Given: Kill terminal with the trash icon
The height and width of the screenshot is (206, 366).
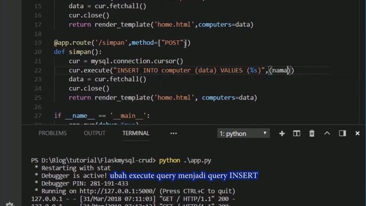Looking at the screenshot, I should click(x=312, y=133).
